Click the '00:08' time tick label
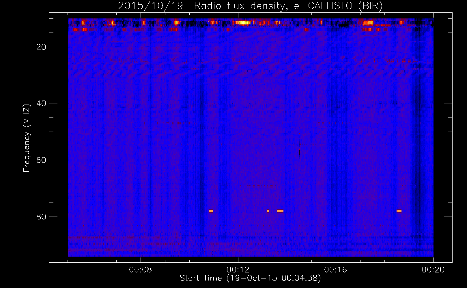Image resolution: width=467 pixels, height=288 pixels. point(141,270)
